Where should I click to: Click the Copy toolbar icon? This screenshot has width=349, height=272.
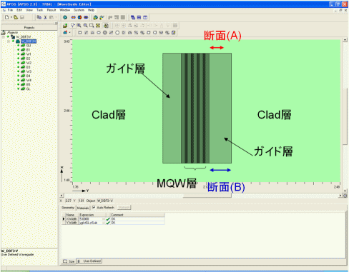[x=39, y=17]
